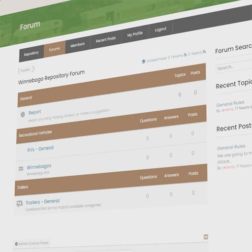The width and height of the screenshot is (252, 252).
Task: Click the Winnebagos RV forum icon
Action: pos(21,169)
